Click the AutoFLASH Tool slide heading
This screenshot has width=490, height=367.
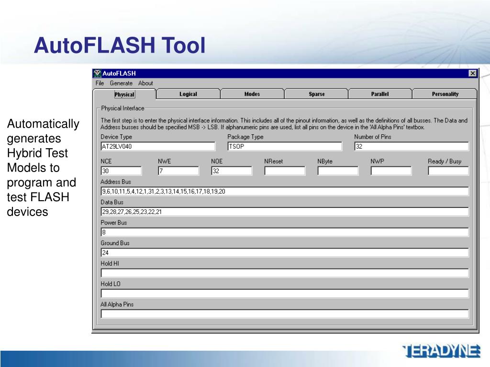pyautogui.click(x=120, y=45)
